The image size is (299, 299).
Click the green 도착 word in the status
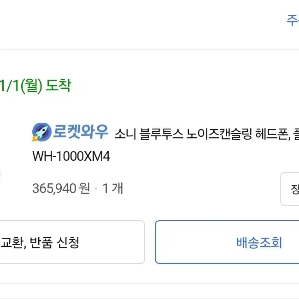[59, 85]
